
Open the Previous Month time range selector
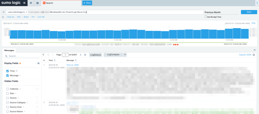pyautogui.click(x=221, y=12)
